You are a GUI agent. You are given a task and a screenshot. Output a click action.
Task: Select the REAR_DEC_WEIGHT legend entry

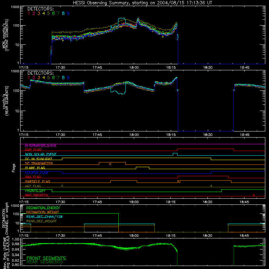tap(41, 221)
